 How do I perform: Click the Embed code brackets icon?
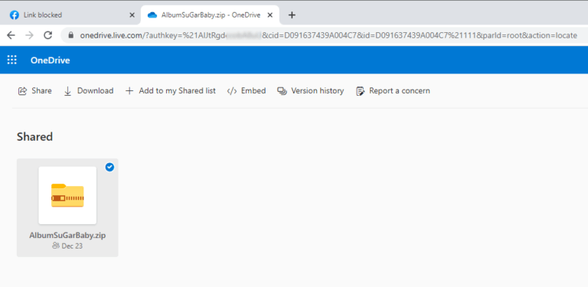[x=232, y=91]
